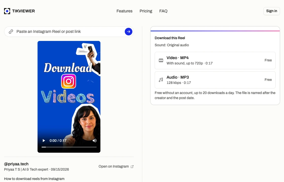The width and height of the screenshot is (284, 182).
Task: Click the 128 kbps · 0:17 detail text
Action: (179, 83)
